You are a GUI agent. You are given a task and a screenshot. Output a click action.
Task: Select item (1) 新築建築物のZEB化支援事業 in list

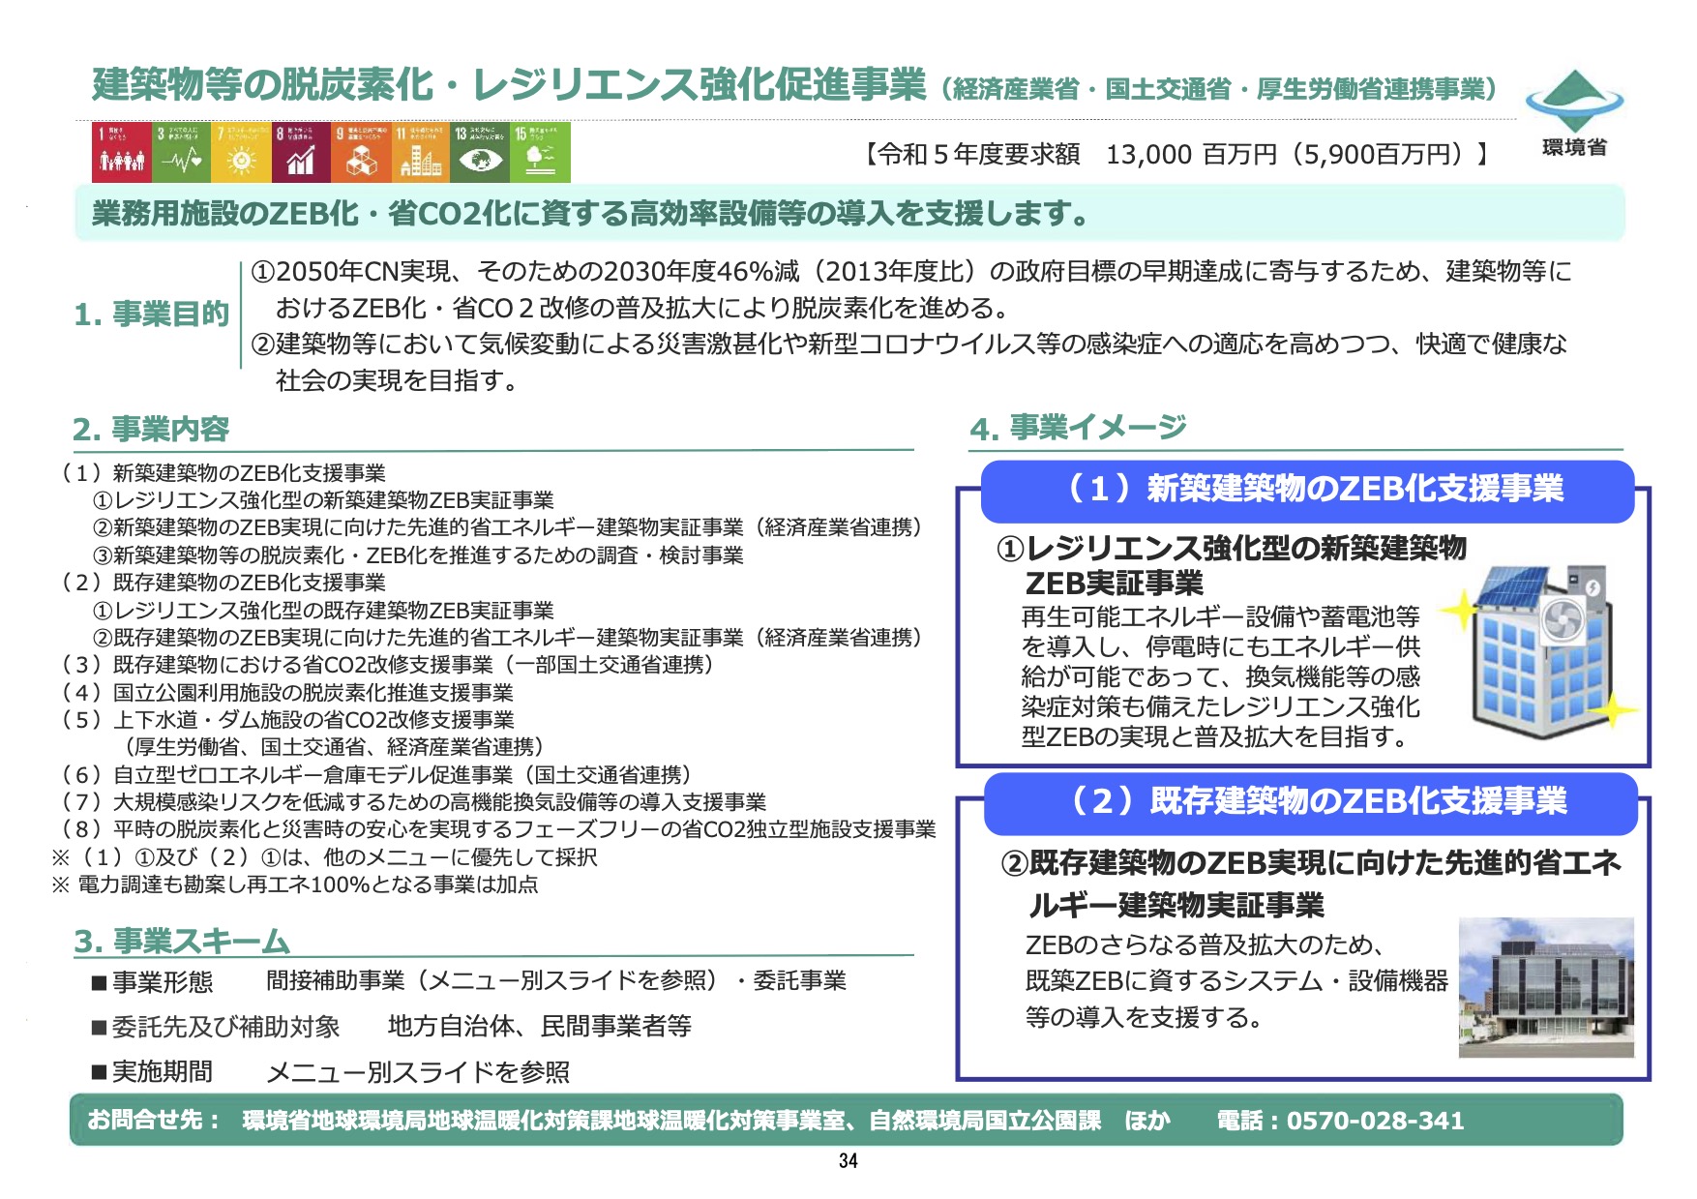(x=223, y=472)
